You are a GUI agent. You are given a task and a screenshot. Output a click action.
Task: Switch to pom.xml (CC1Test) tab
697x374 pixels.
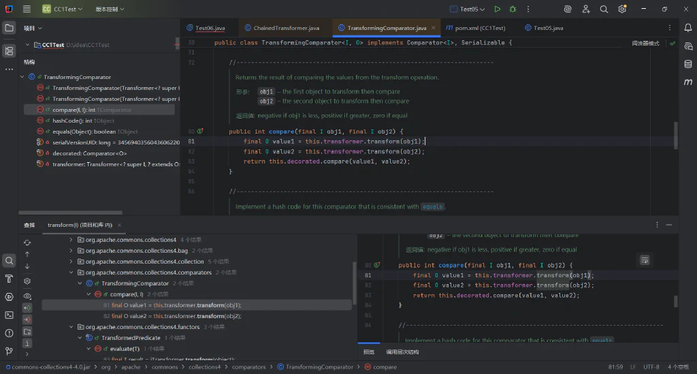(476, 28)
